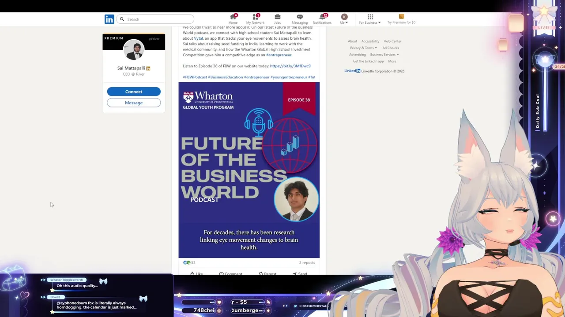Click the Try Premium for $0 text

401,22
